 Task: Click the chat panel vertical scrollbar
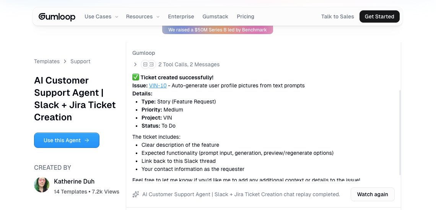400,132
